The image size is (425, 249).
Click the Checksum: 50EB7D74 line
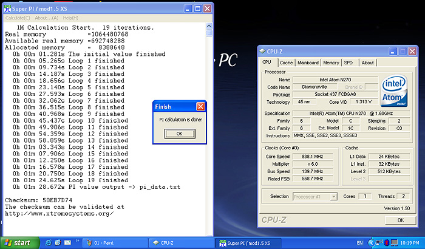click(38, 200)
